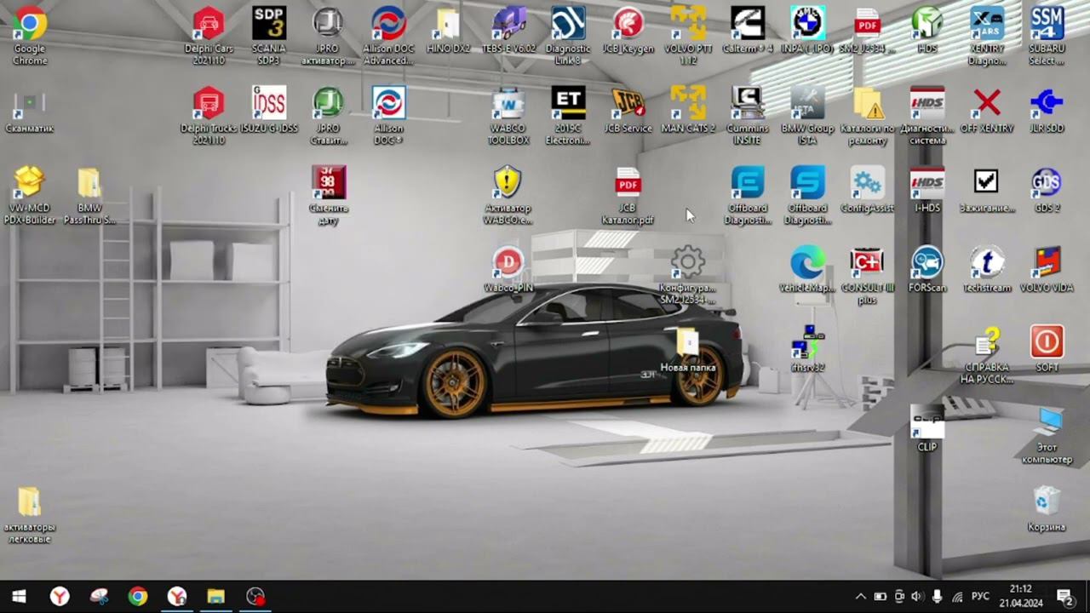Viewport: 1090px width, 613px height.
Task: Launch CONSULT III plus shortcut
Action: click(867, 275)
